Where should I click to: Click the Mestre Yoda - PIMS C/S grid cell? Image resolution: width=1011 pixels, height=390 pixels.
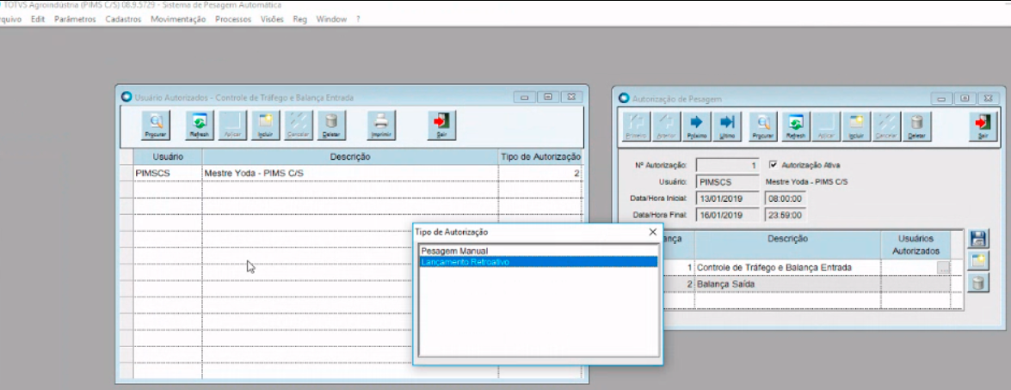350,174
